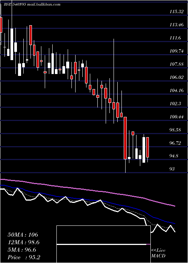Image resolution: width=188 pixels, height=263 pixels.
Task: Click the 102.3 price axis label
Action: point(175,104)
